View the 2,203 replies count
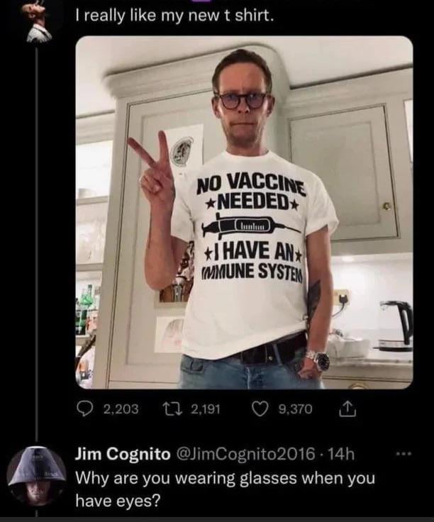This screenshot has width=434, height=522. coord(121,409)
